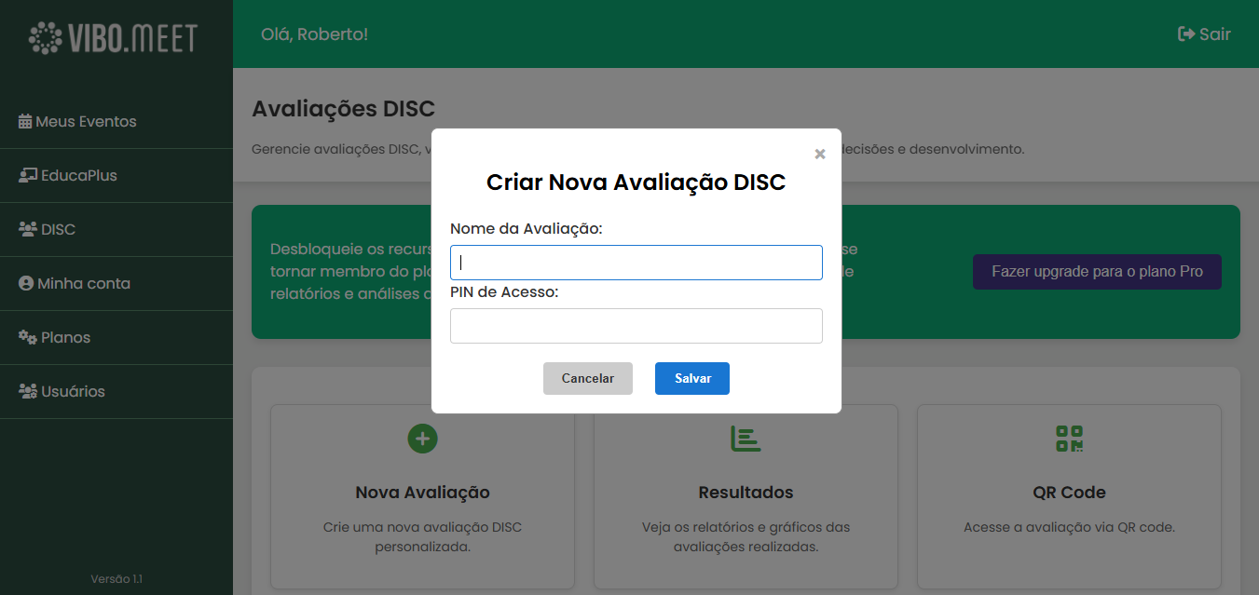Click the bar chart icon on Resultados card
The image size is (1259, 595).
click(x=746, y=438)
